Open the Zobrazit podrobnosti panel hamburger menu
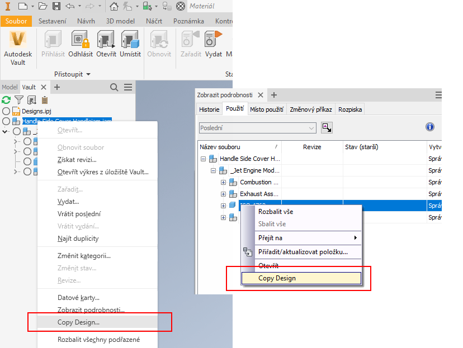The width and height of the screenshot is (463, 348). point(438,95)
